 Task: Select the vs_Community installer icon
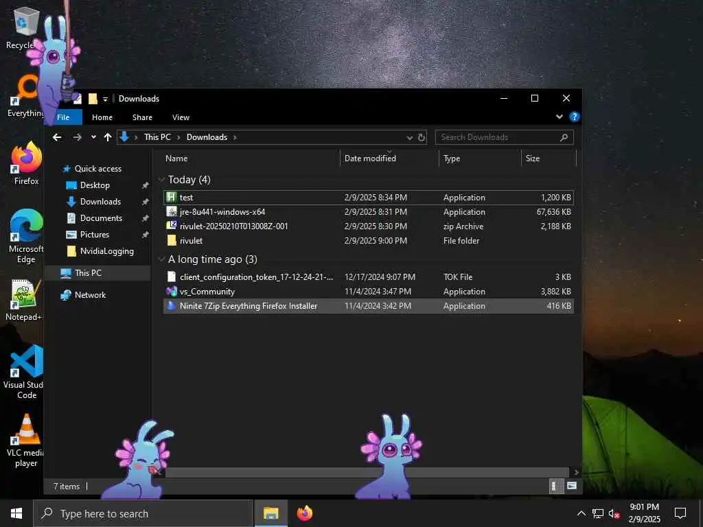(171, 291)
